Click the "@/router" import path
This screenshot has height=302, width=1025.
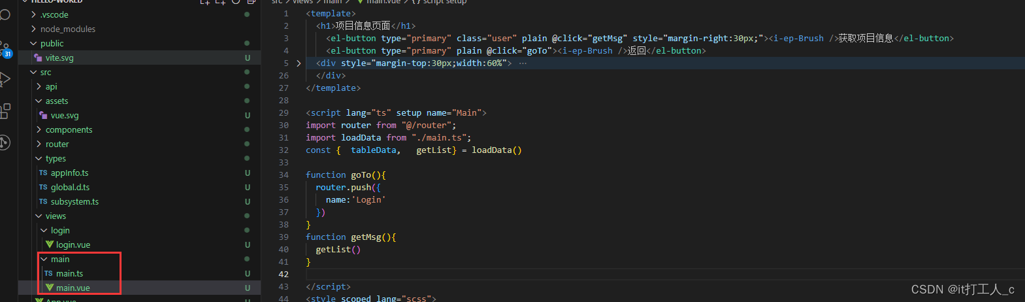(426, 125)
